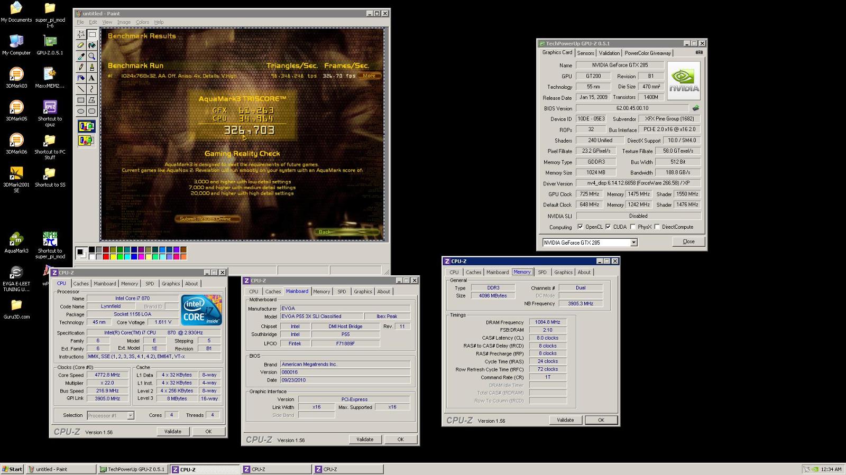The width and height of the screenshot is (846, 475).
Task: Click the NVIDIA logo in GPU-Z
Action: pos(684,81)
